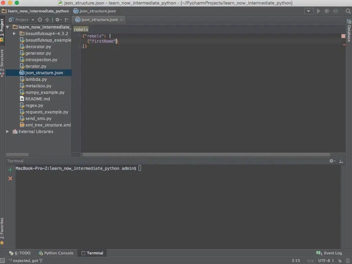Expand the beautifulsoup4-4.3.2 folder
Viewport: 352px width, 264px height.
tap(14, 34)
